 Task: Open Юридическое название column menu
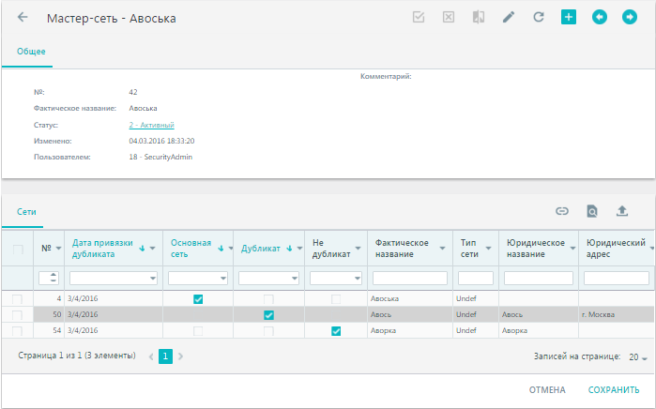click(572, 249)
